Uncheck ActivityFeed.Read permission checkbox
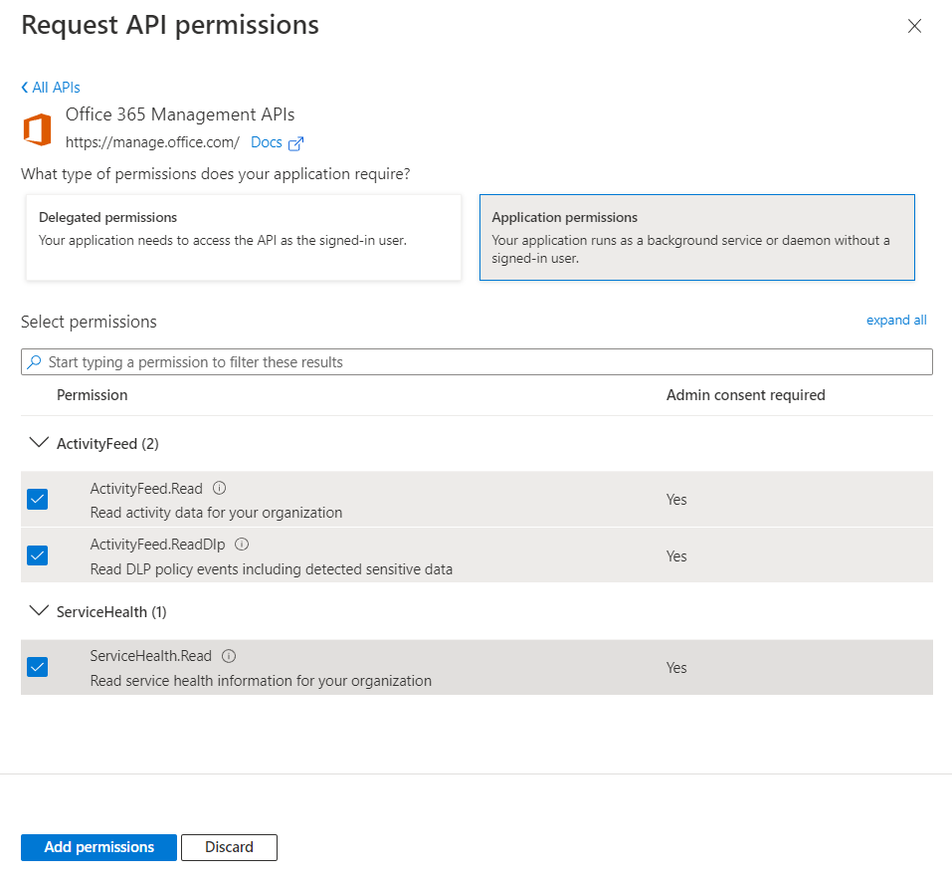Screen dimensions: 952x881 pyautogui.click(x=37, y=500)
